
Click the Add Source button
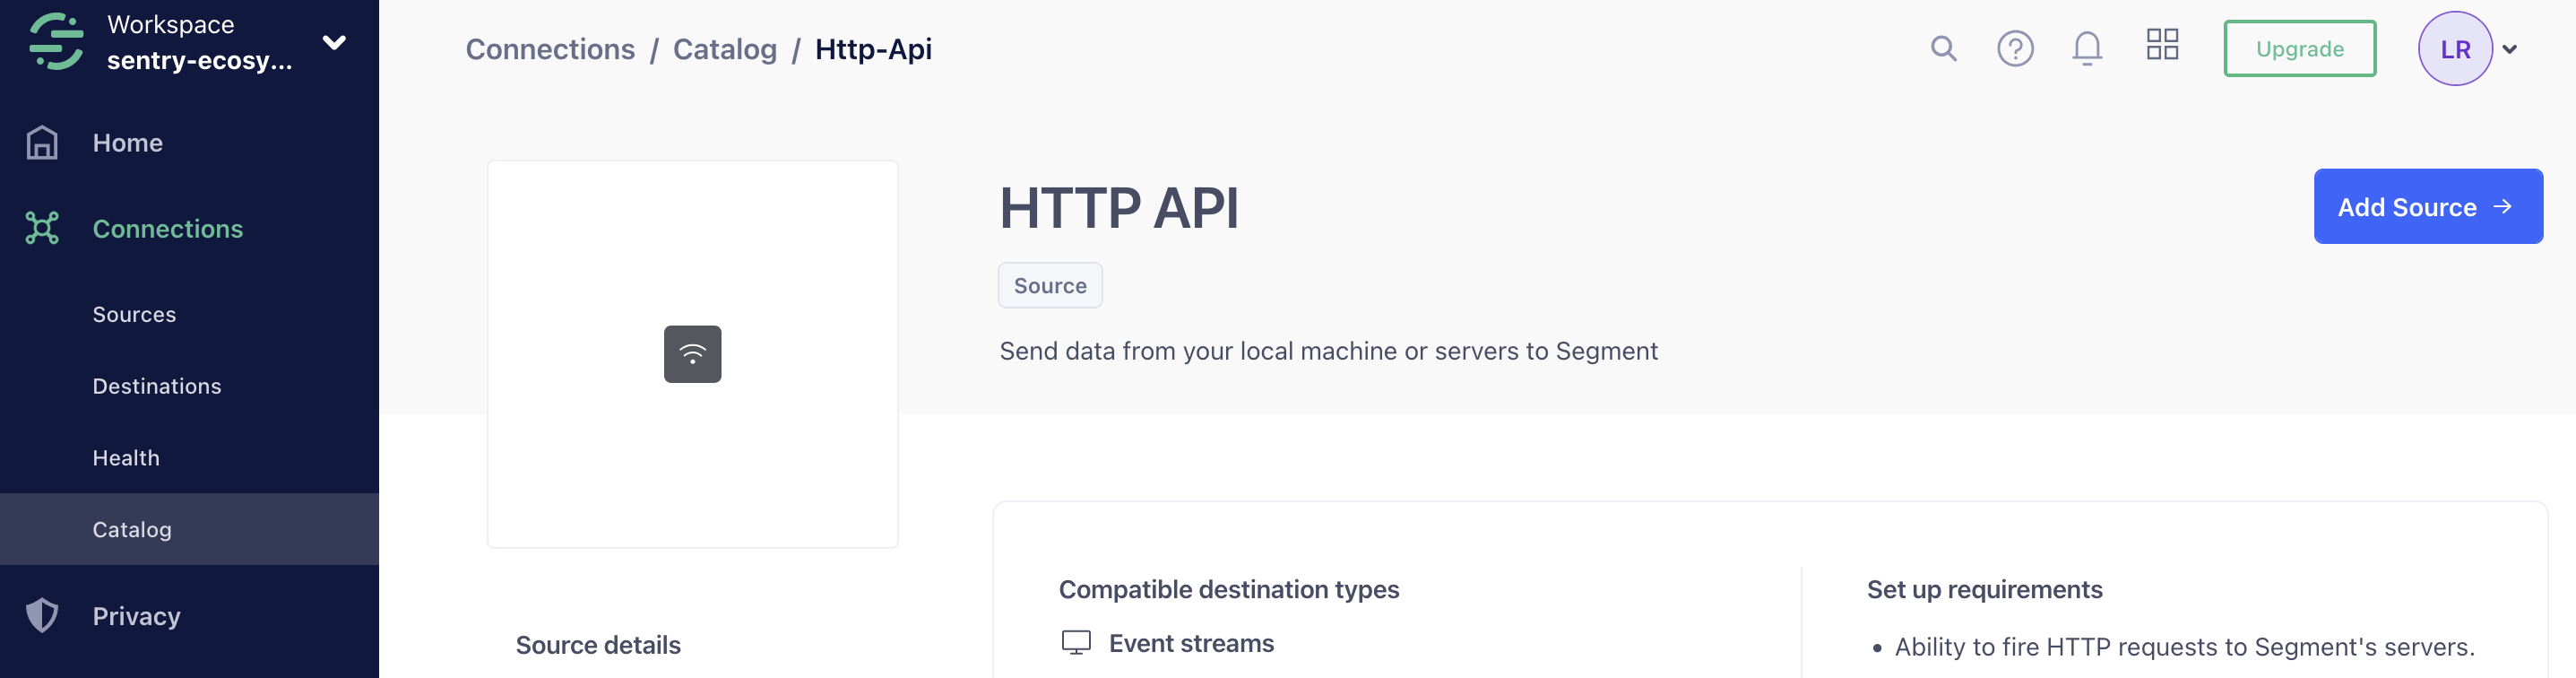tap(2428, 206)
